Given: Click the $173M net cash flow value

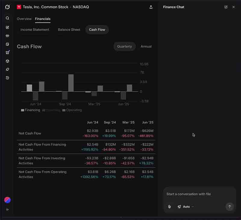Looking at the screenshot, I should [129, 131].
